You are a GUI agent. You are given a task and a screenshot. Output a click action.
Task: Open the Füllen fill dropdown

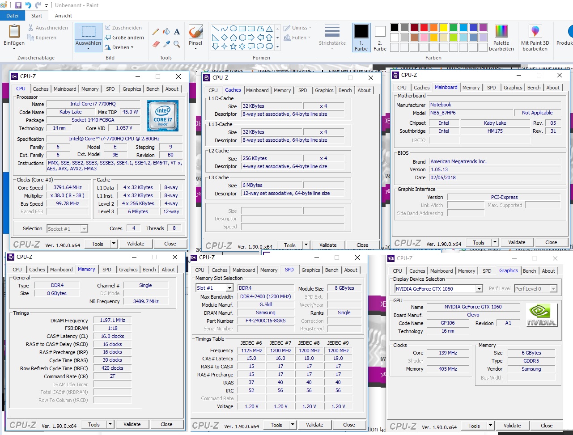pyautogui.click(x=298, y=38)
